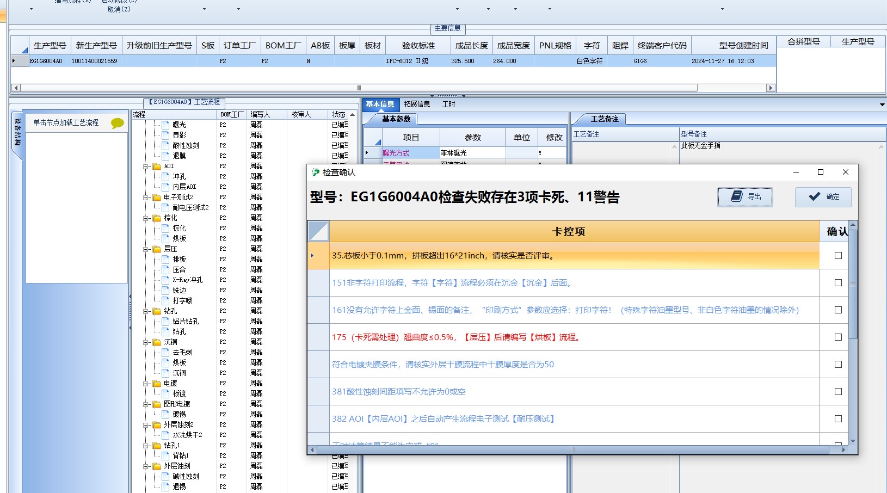
Task: Collapse the 层压 folder node
Action: pyautogui.click(x=146, y=249)
